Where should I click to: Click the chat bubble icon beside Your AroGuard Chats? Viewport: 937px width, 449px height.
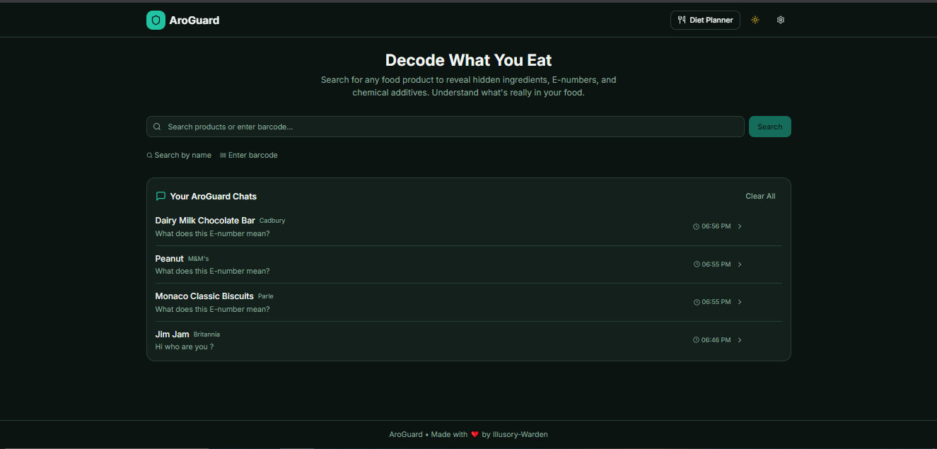160,196
